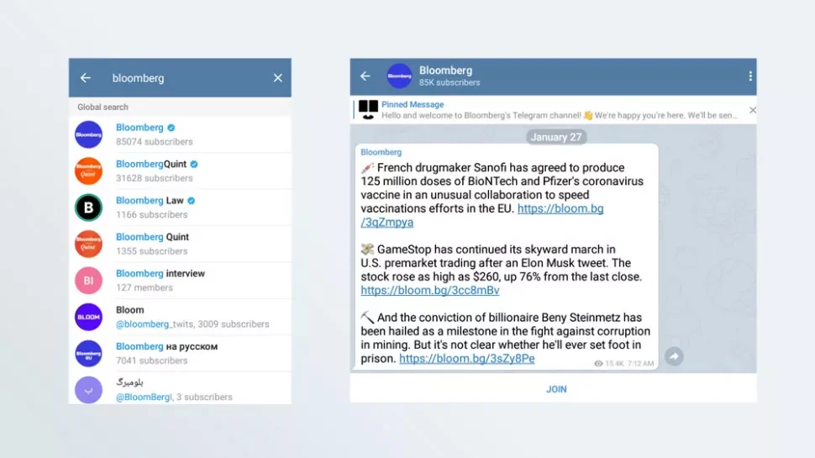The width and height of the screenshot is (815, 458).
Task: Clear the bloomberg search query
Action: click(x=278, y=78)
